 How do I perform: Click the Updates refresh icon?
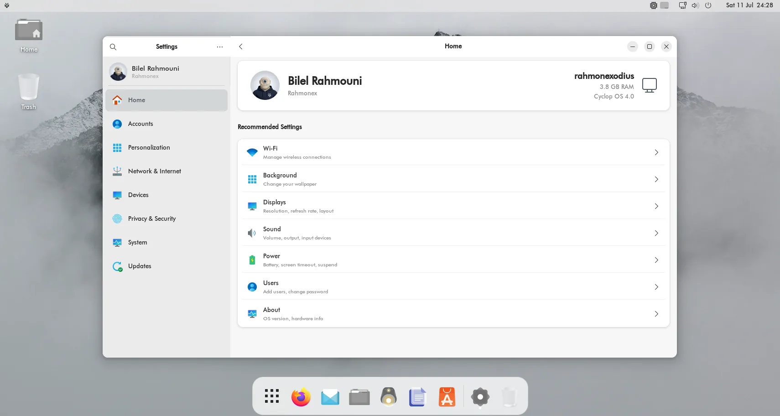117,266
